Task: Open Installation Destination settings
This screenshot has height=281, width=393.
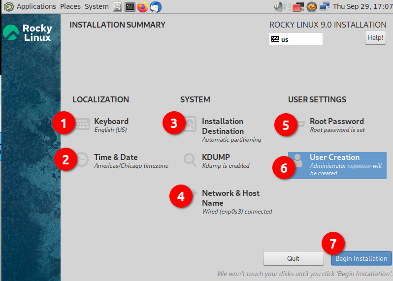Action: click(222, 126)
